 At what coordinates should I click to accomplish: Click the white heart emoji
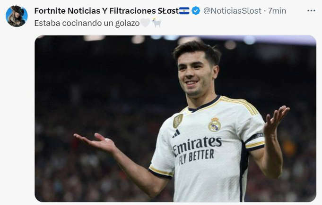[x=145, y=23]
